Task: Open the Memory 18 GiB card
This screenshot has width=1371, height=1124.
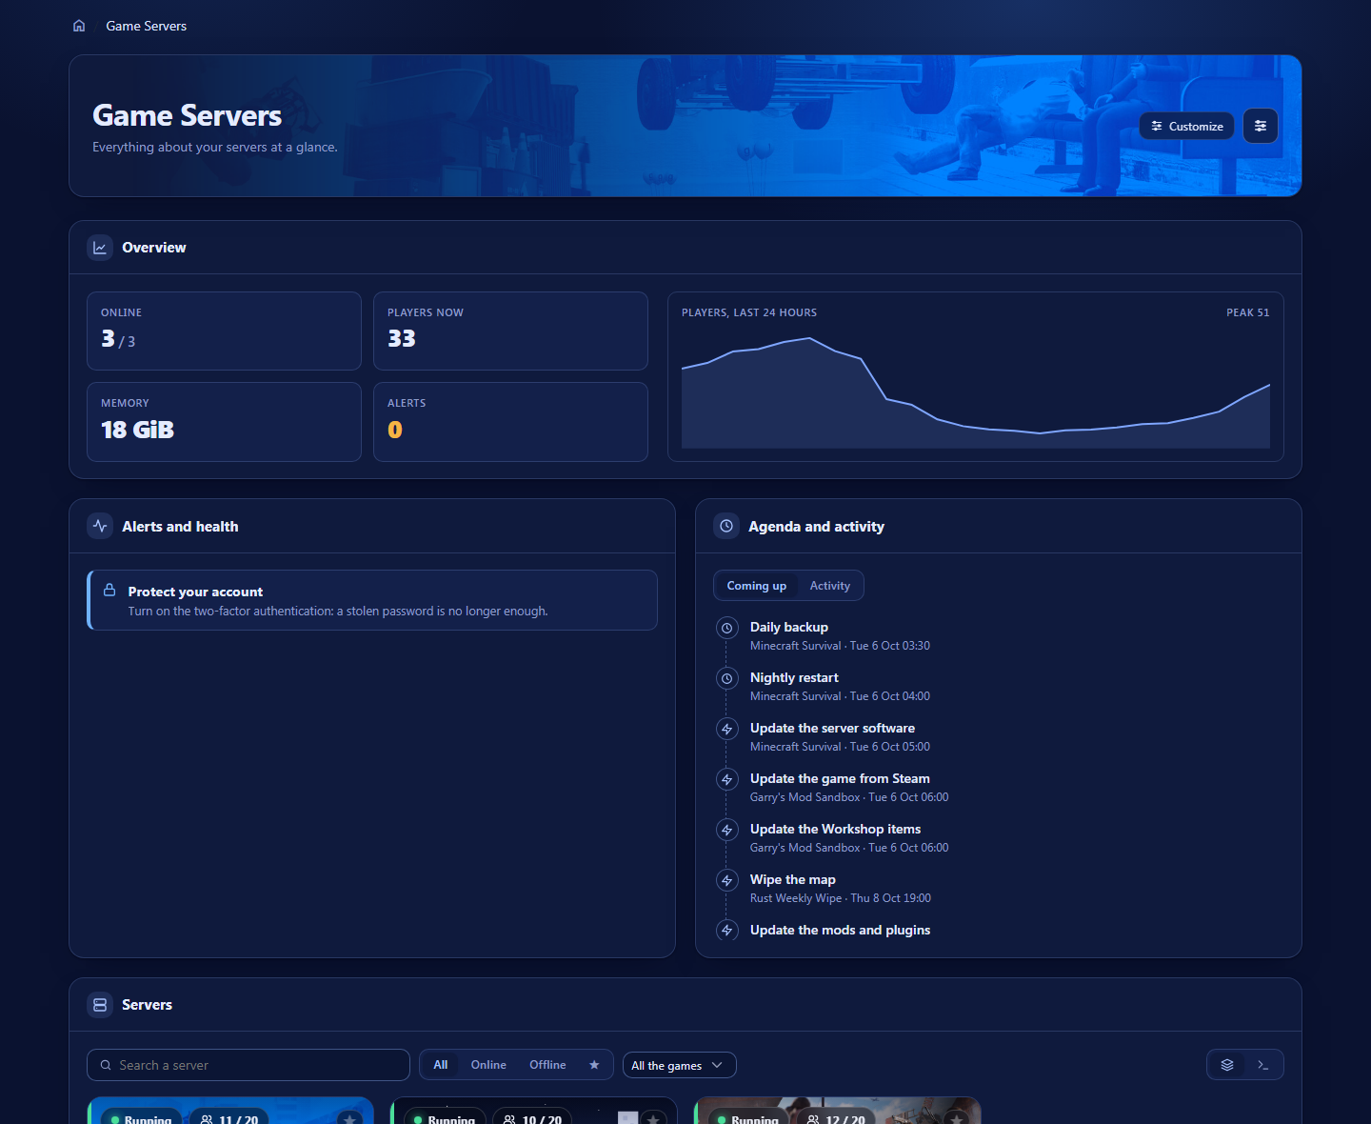Action: [224, 422]
